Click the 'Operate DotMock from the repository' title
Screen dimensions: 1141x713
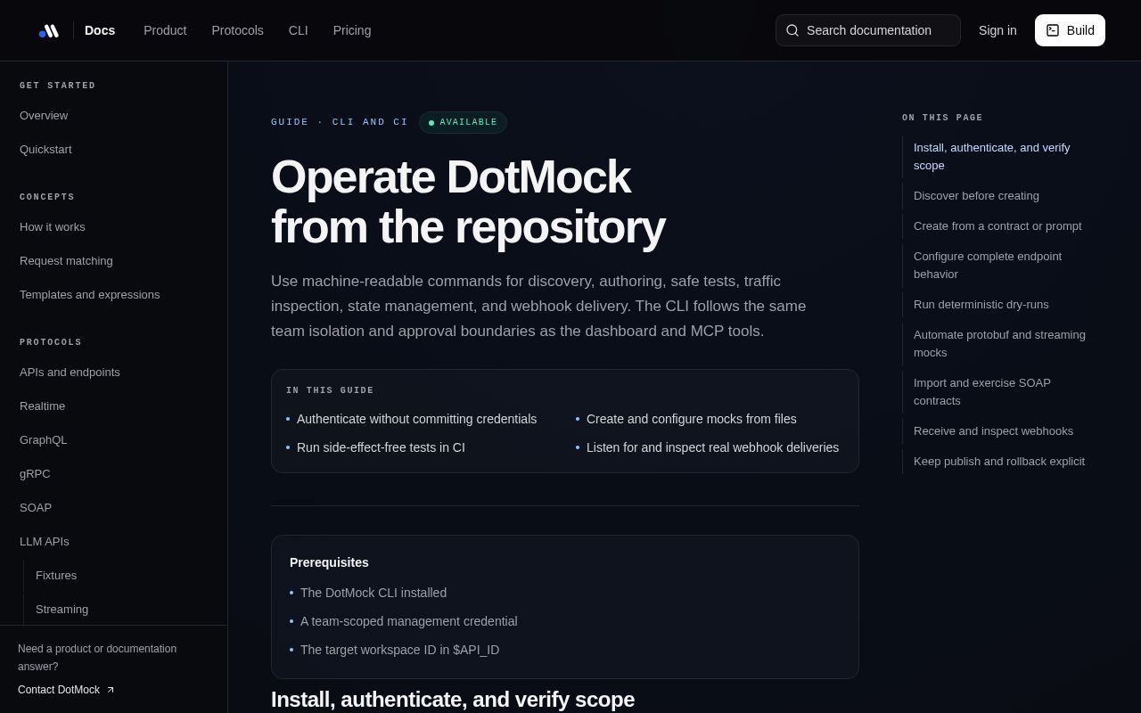[x=468, y=201]
